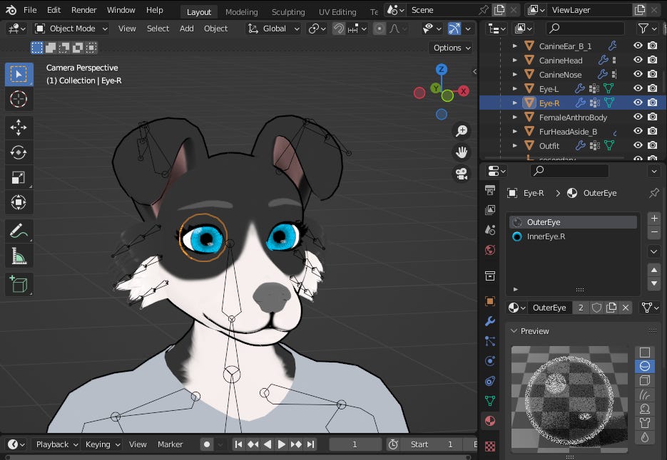Open the Object Constraints properties tab
The height and width of the screenshot is (460, 667).
pos(490,381)
